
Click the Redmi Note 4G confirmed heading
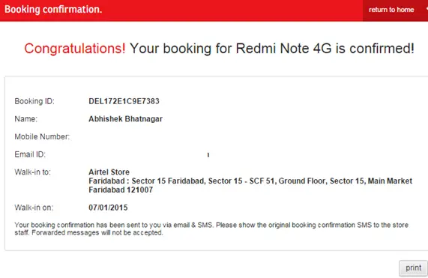[219, 49]
